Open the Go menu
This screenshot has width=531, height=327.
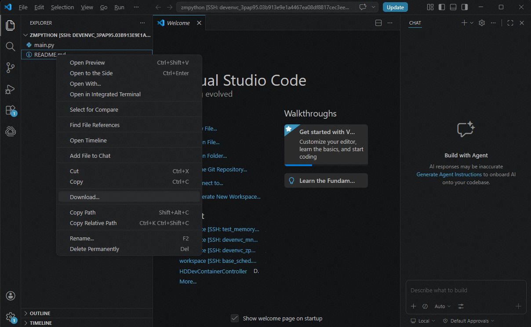tap(104, 7)
